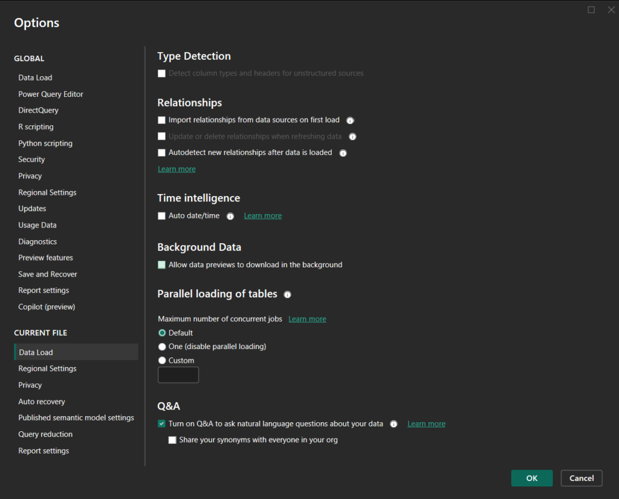Open Power Query Editor settings
Image resolution: width=619 pixels, height=499 pixels.
(x=51, y=94)
